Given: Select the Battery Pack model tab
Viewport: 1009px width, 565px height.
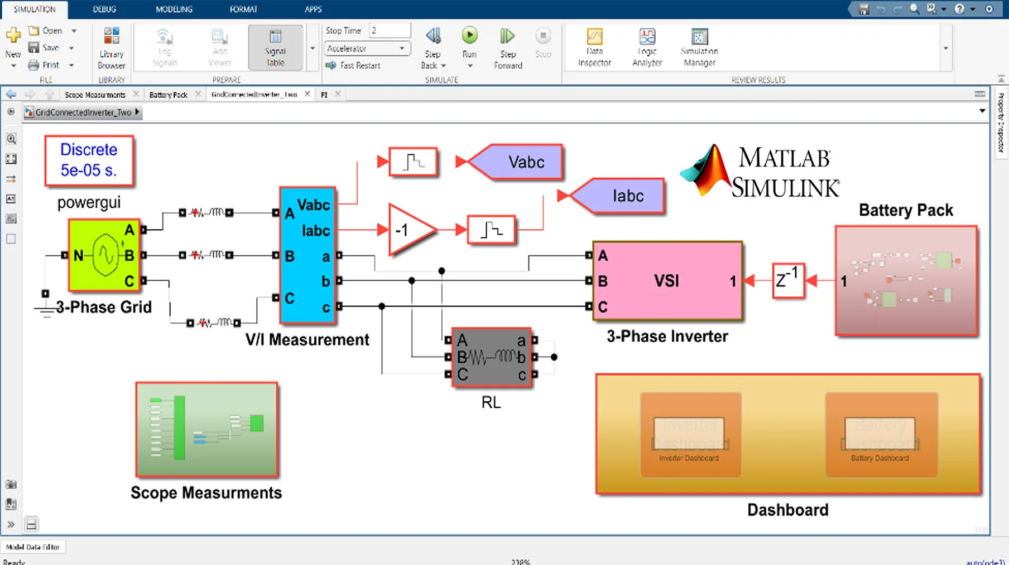Looking at the screenshot, I should point(168,95).
